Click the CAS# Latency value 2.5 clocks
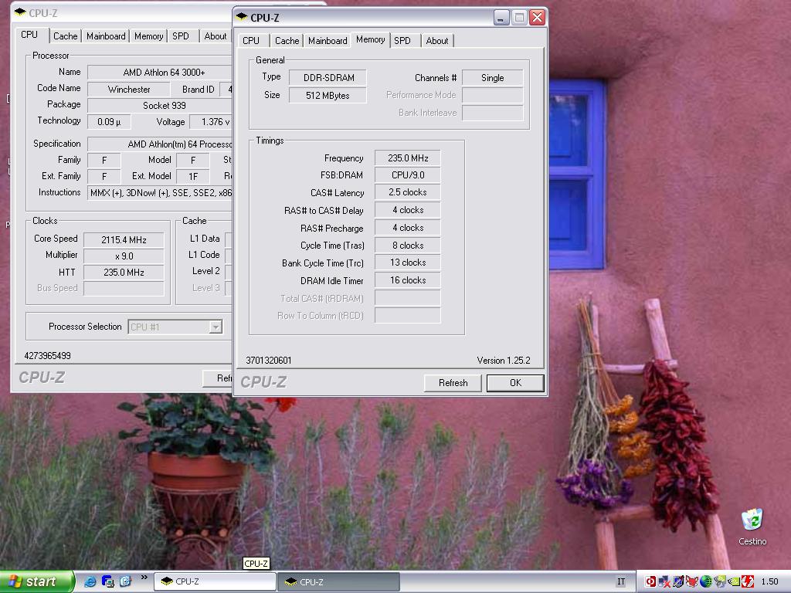 tap(408, 192)
